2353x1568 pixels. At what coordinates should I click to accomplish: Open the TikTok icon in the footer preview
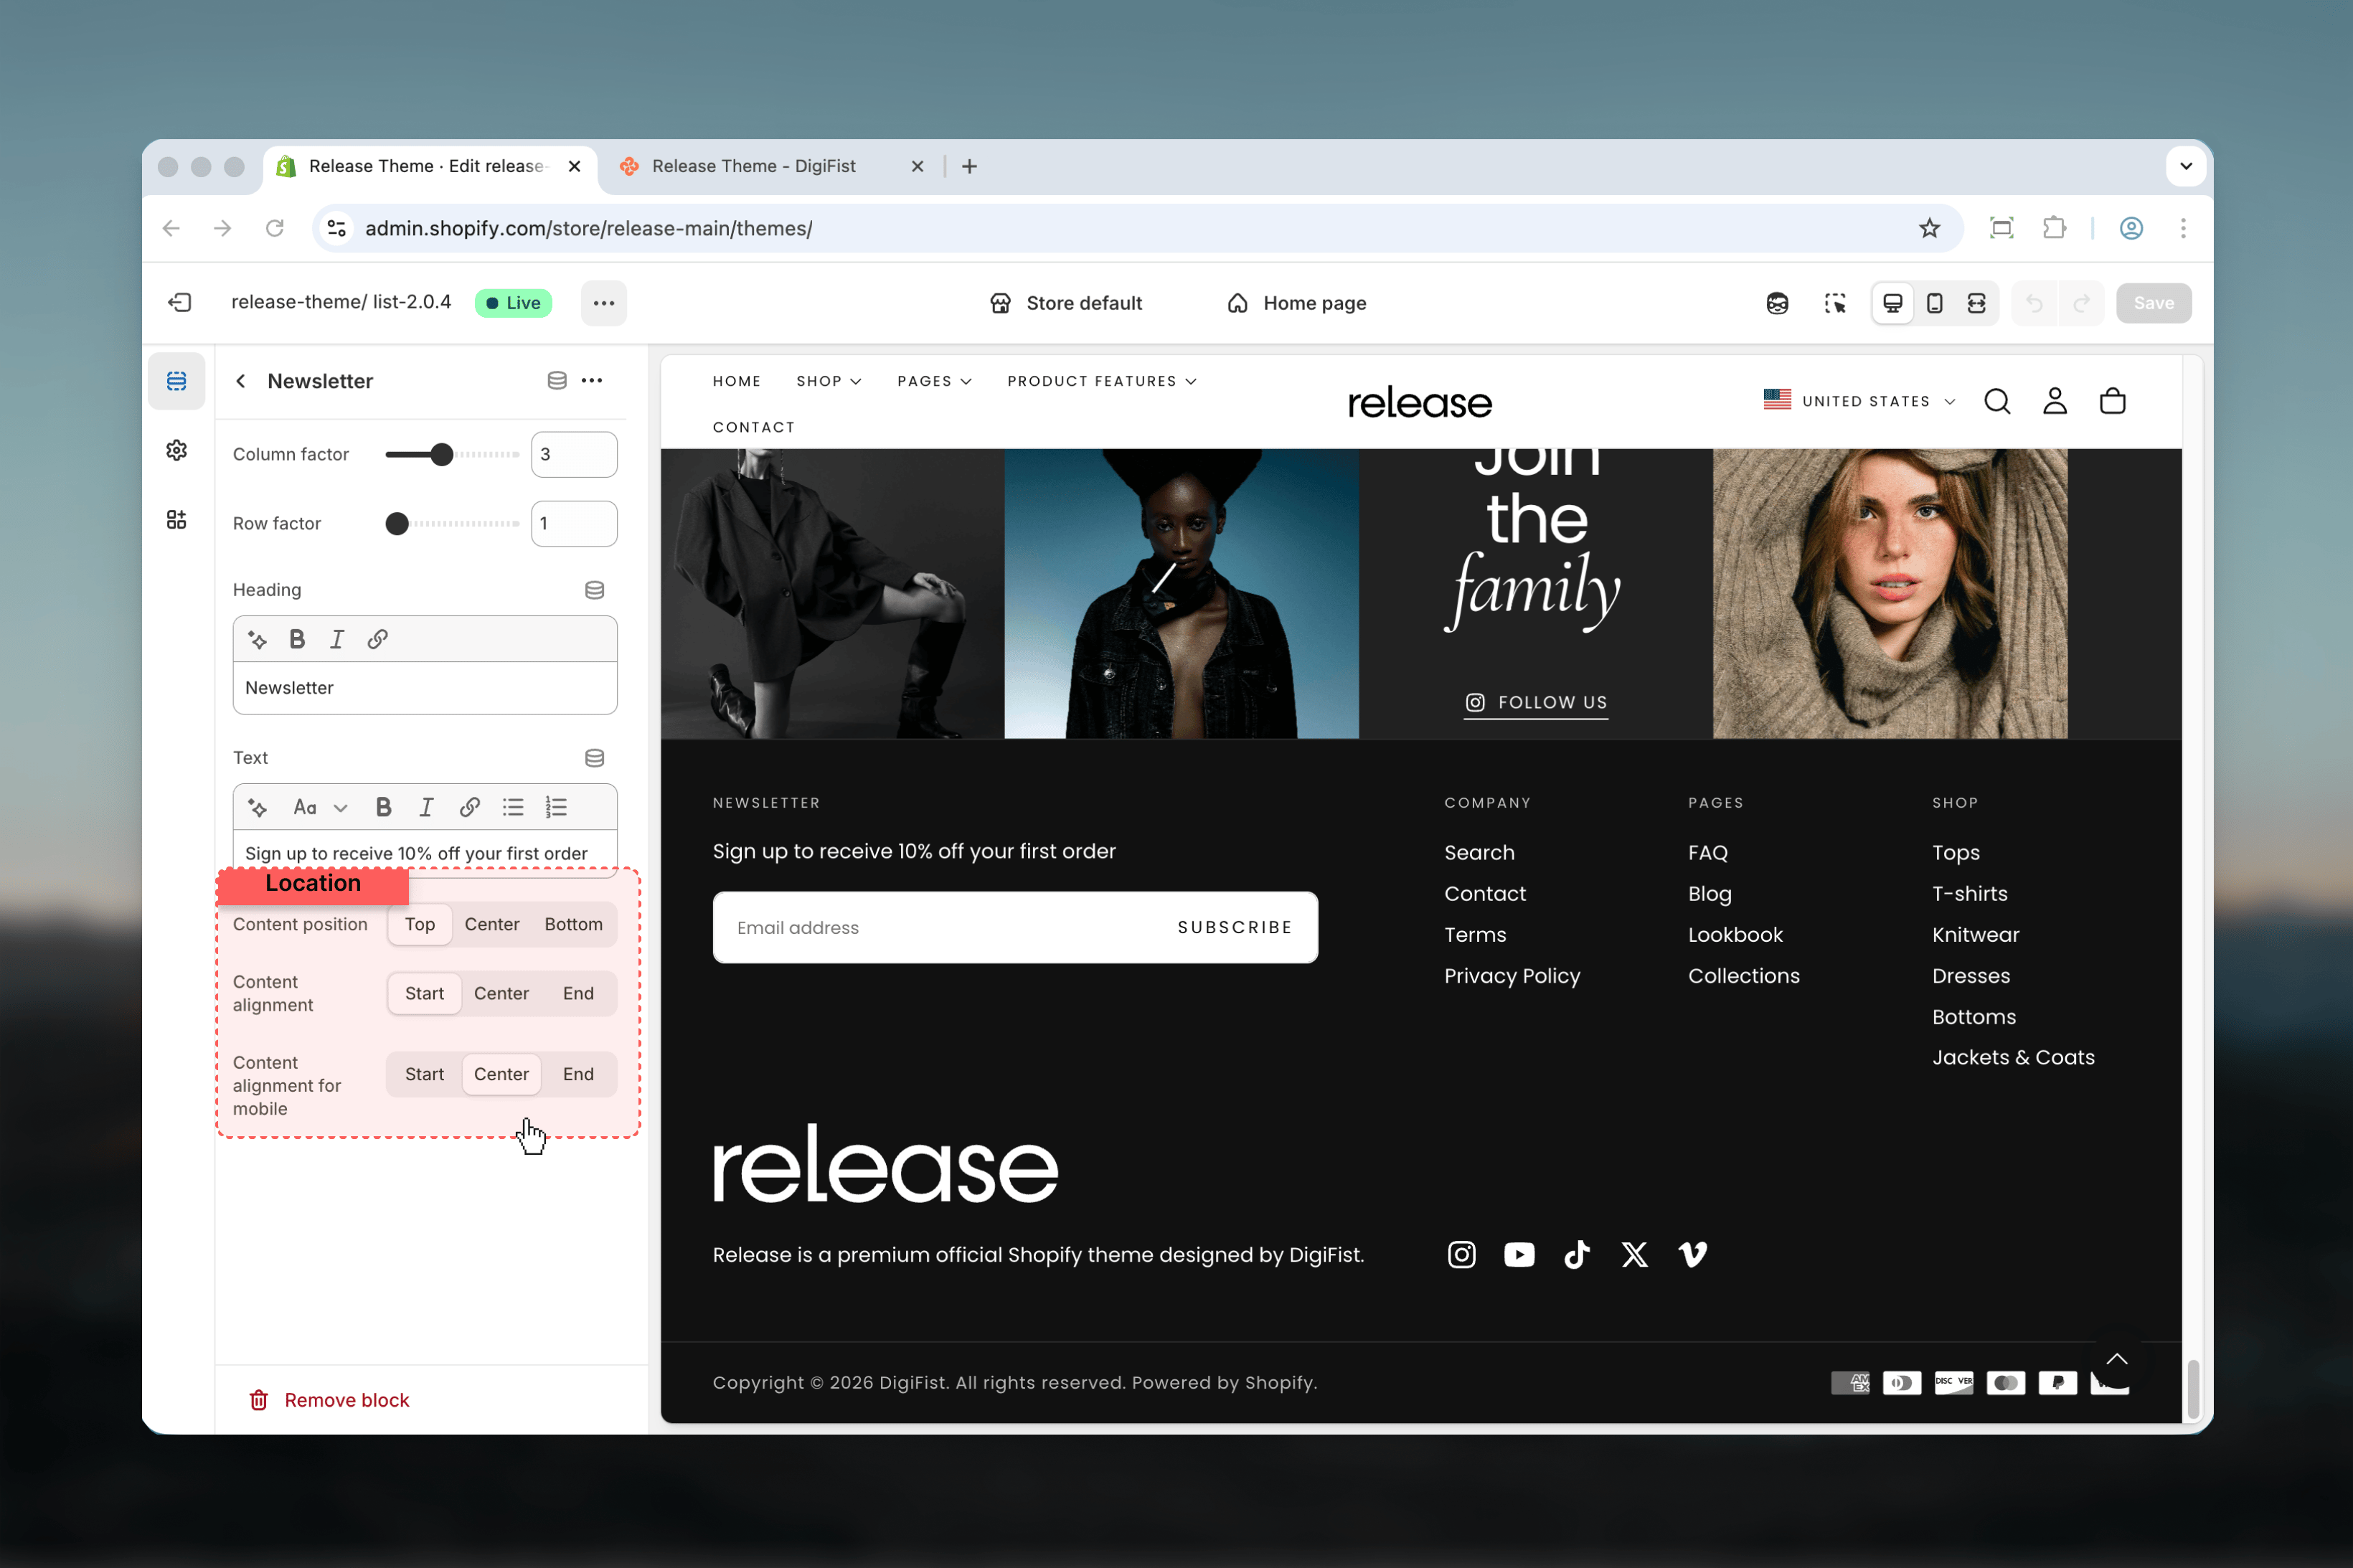tap(1577, 1254)
